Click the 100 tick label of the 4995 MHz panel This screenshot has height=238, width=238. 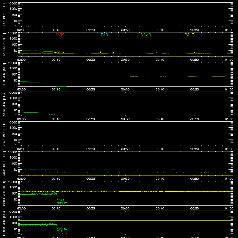(14, 164)
